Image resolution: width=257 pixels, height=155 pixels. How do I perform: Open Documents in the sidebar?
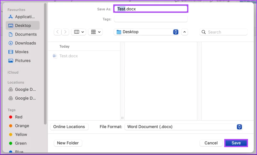tap(22, 34)
